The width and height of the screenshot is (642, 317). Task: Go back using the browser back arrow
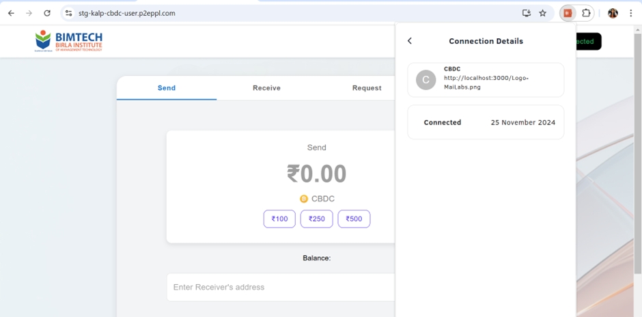point(11,13)
